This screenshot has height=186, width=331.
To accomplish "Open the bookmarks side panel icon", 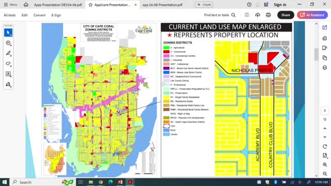I will (325, 48).
